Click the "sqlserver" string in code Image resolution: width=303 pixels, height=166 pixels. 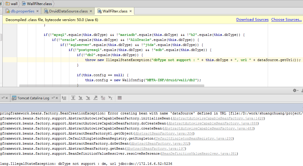click(x=80, y=45)
